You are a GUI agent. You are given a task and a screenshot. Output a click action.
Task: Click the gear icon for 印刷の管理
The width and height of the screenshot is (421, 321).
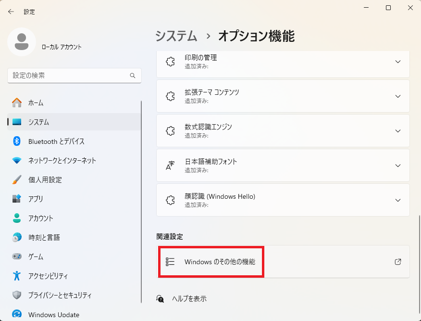pyautogui.click(x=170, y=62)
